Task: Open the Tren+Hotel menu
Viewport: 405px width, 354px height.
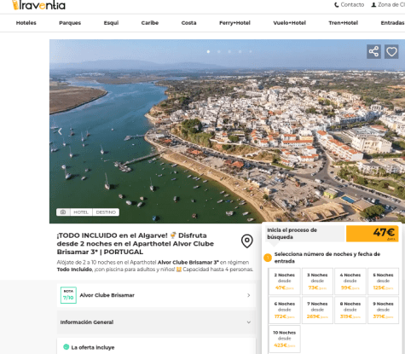Action: pos(343,23)
